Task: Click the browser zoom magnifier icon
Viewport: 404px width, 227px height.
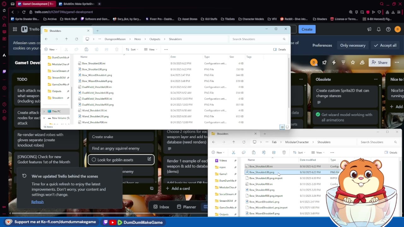Action: pos(351,12)
